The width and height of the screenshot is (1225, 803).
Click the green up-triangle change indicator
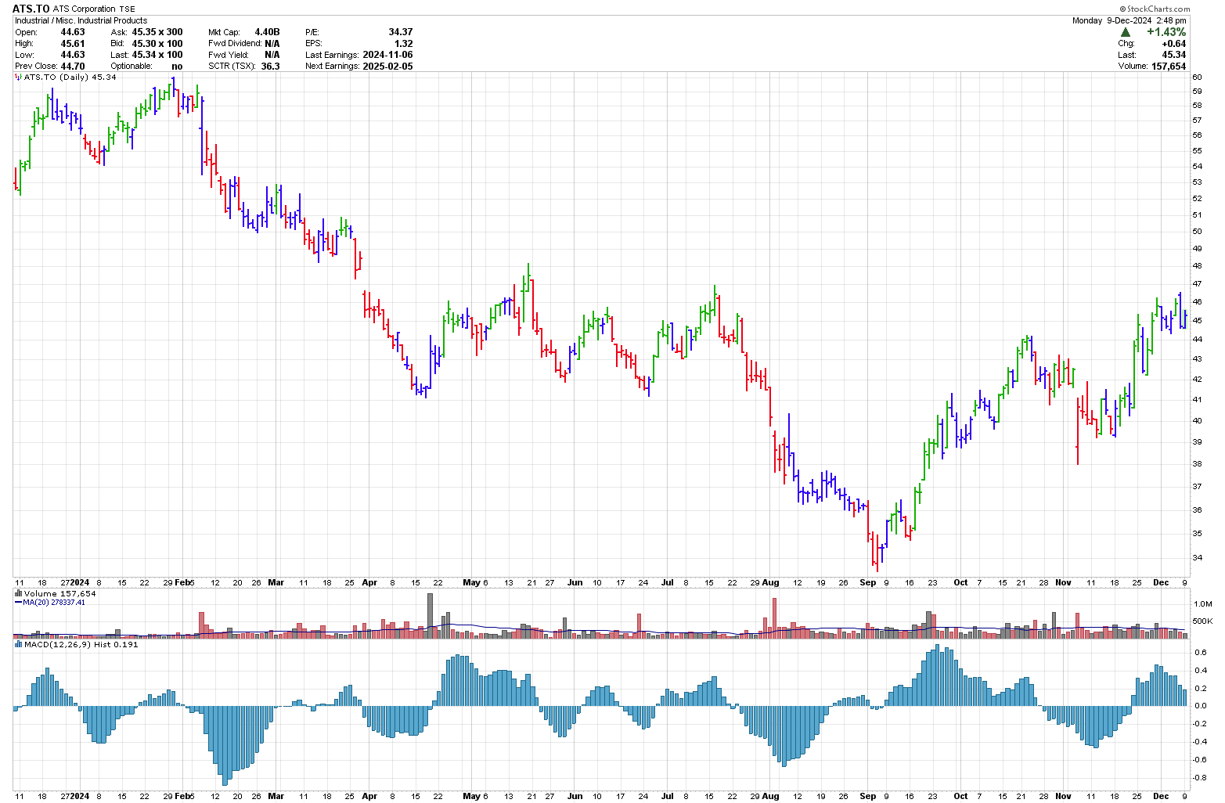point(1126,32)
